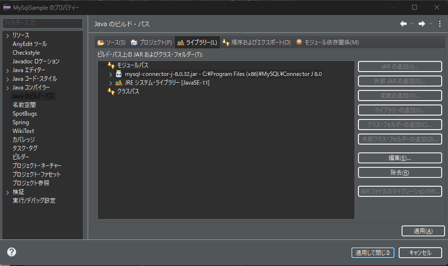448x266 pixels.
Task: Open the タスク・タグ settings page
Action: [x=25, y=148]
